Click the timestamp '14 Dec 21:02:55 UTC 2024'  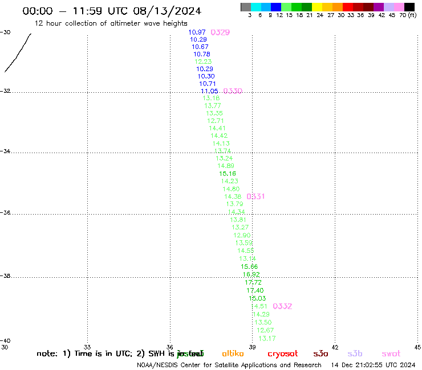tap(373, 365)
